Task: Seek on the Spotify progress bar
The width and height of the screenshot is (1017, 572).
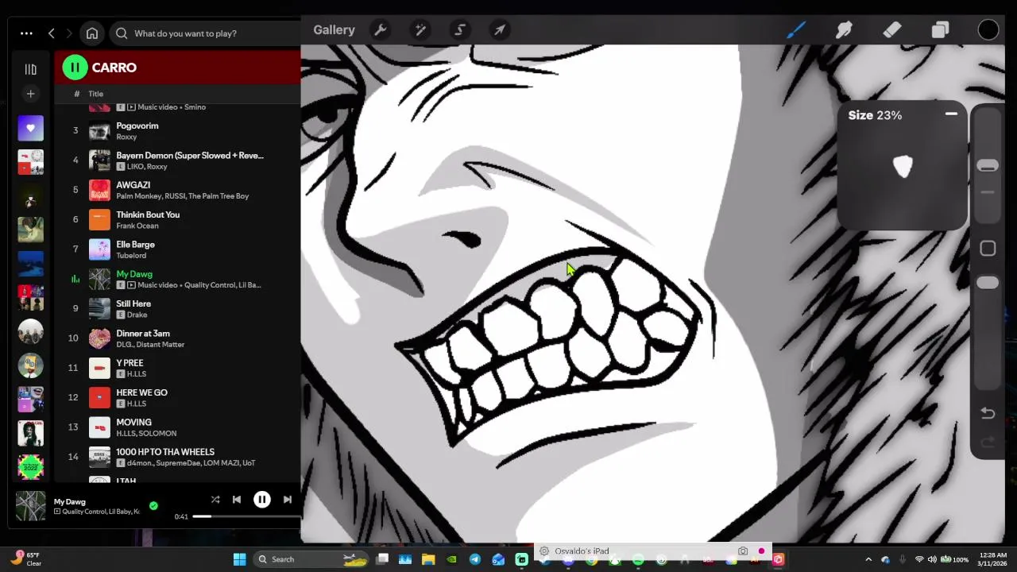Action: [x=246, y=516]
